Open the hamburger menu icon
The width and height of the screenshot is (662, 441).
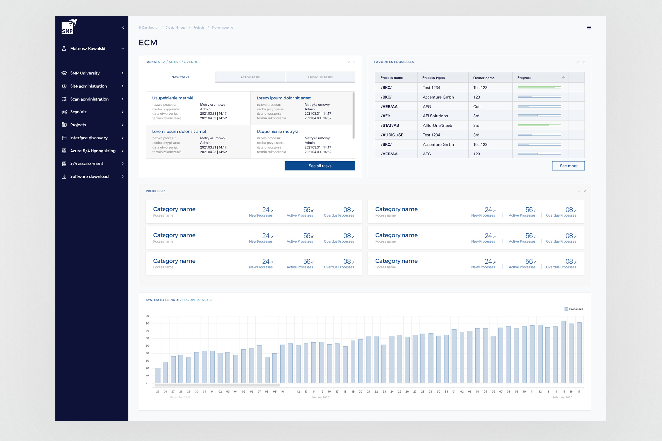589,28
